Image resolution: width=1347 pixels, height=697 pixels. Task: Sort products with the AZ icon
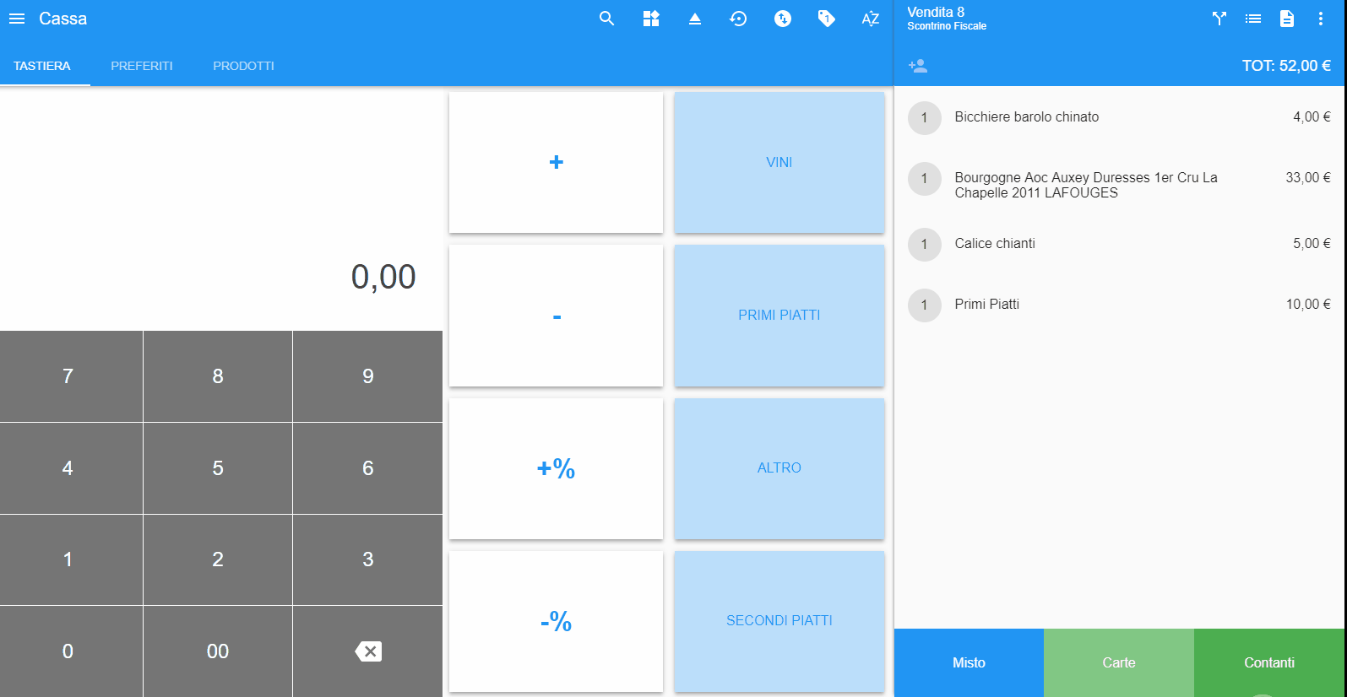click(x=871, y=19)
